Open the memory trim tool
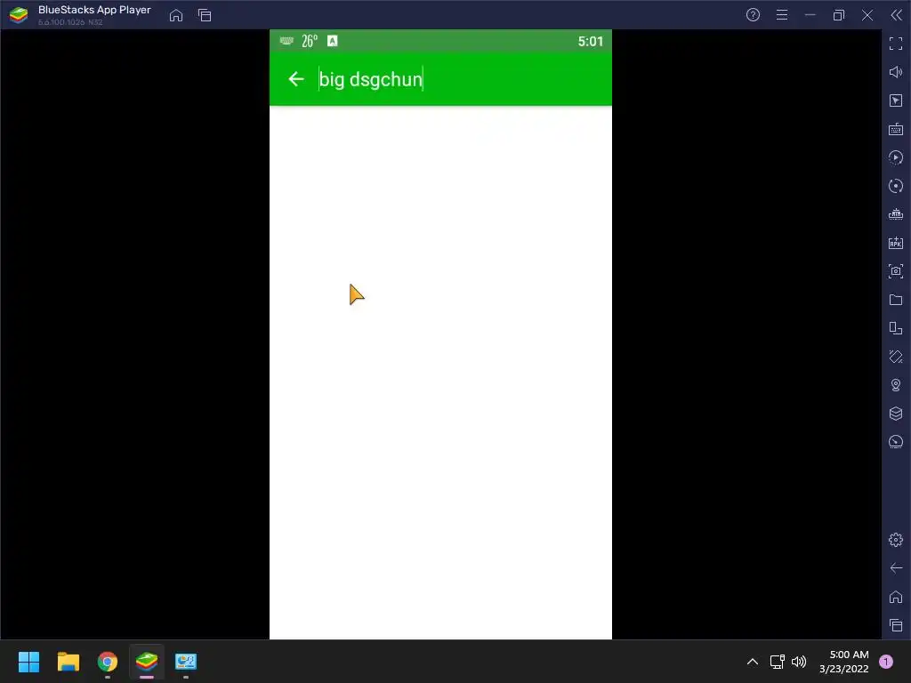The width and height of the screenshot is (911, 683). point(896,214)
